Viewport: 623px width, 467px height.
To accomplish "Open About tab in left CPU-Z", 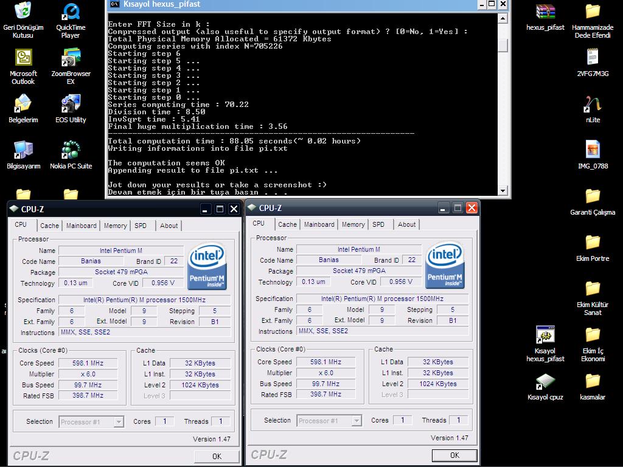I will 169,226.
